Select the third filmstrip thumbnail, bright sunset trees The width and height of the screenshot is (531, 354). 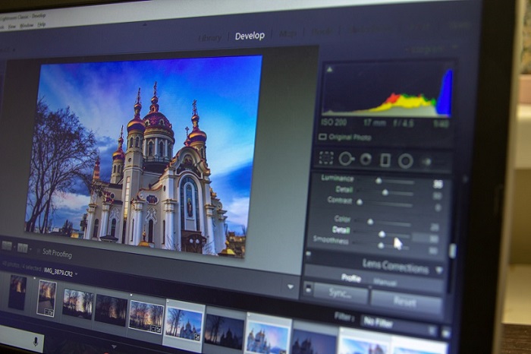tap(78, 304)
